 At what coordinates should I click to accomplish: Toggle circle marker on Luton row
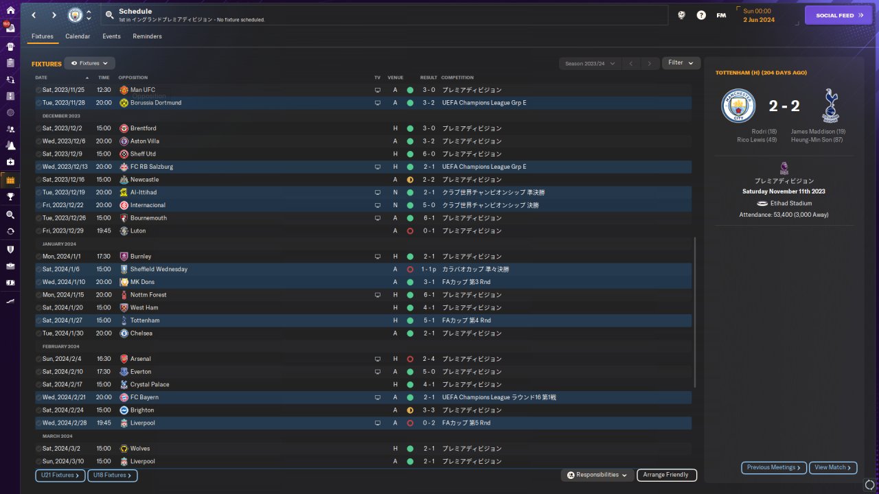(38, 231)
